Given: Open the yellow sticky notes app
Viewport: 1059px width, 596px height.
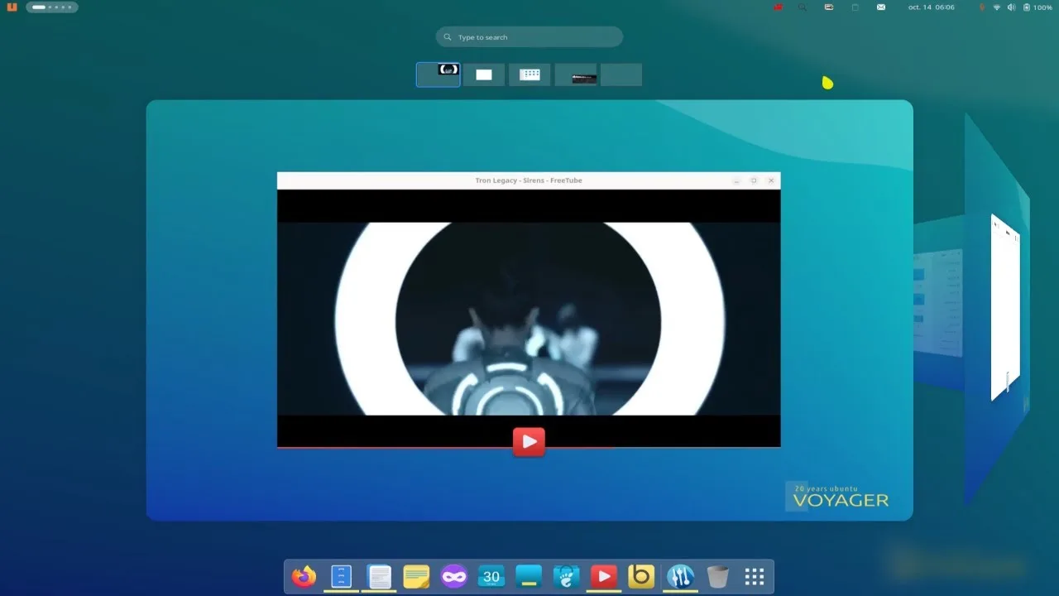Looking at the screenshot, I should (x=416, y=576).
